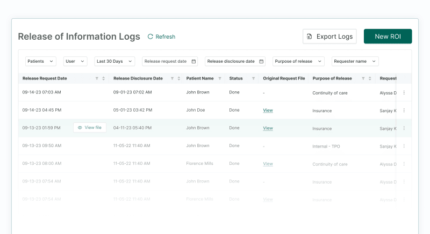The height and width of the screenshot is (234, 430).
Task: Click Florence Mills in 09-13-23 08:00 AM row
Action: [199, 163]
